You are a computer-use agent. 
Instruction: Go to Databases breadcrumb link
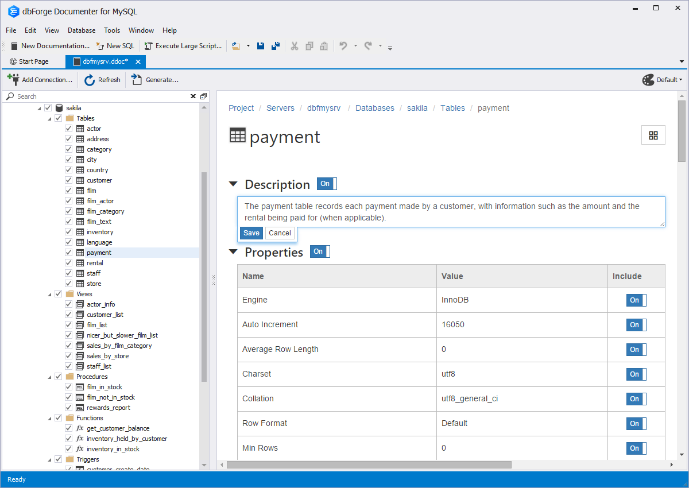click(x=375, y=108)
